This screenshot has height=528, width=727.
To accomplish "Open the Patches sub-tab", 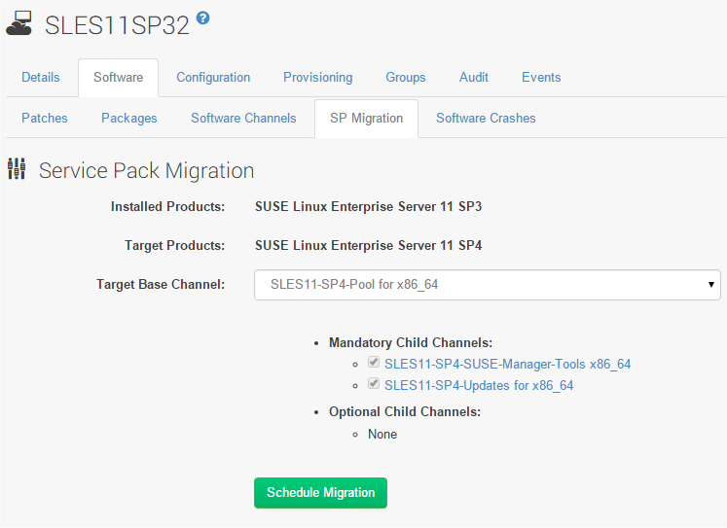I will tap(45, 118).
